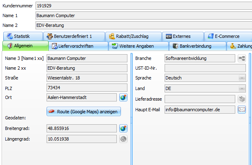This screenshot has width=252, height=165.
Task: Send mail via Haupt E-Mail envelope icon
Action: coord(242,110)
